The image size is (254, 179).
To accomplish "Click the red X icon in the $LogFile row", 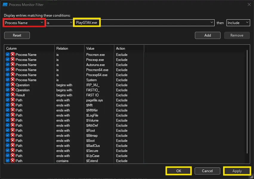I will (13, 115).
